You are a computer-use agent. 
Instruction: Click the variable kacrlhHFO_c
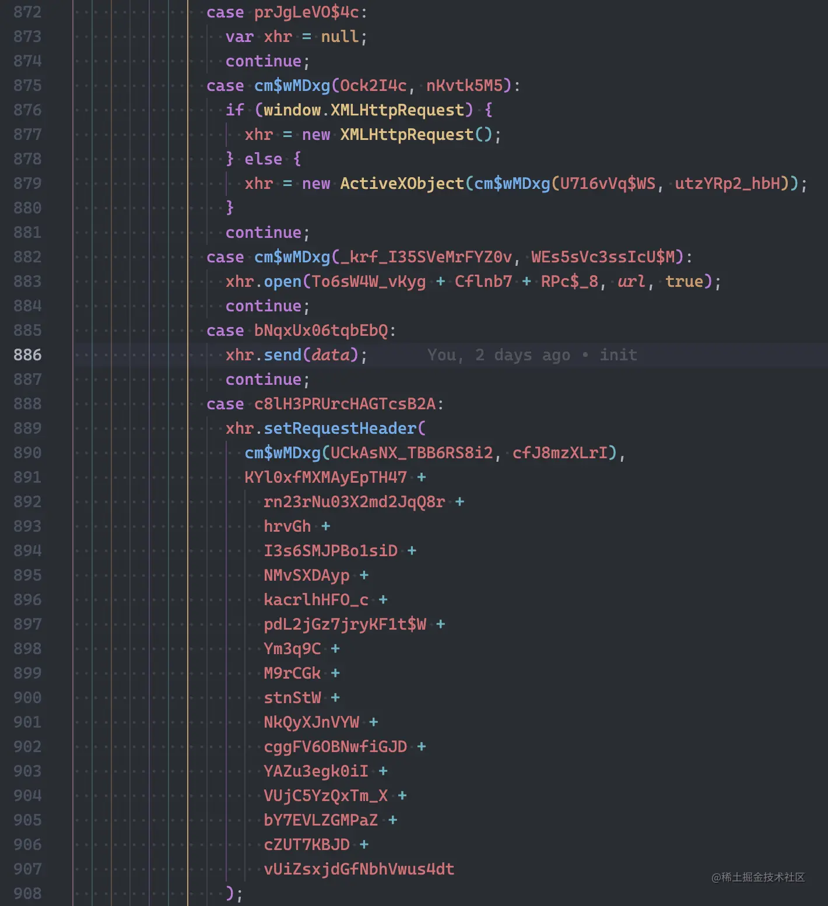pyautogui.click(x=316, y=600)
